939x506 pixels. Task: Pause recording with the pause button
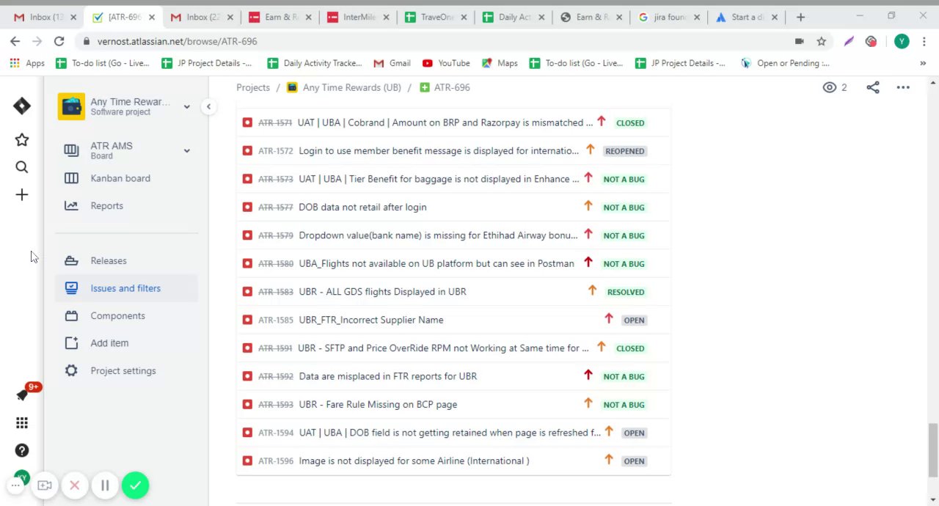tap(105, 485)
